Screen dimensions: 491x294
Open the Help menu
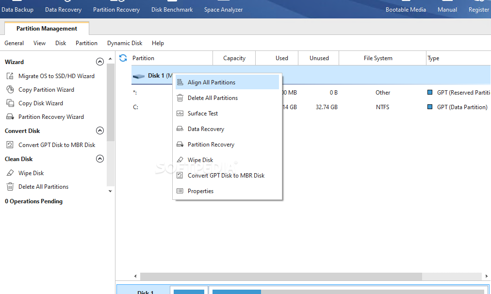click(x=158, y=43)
